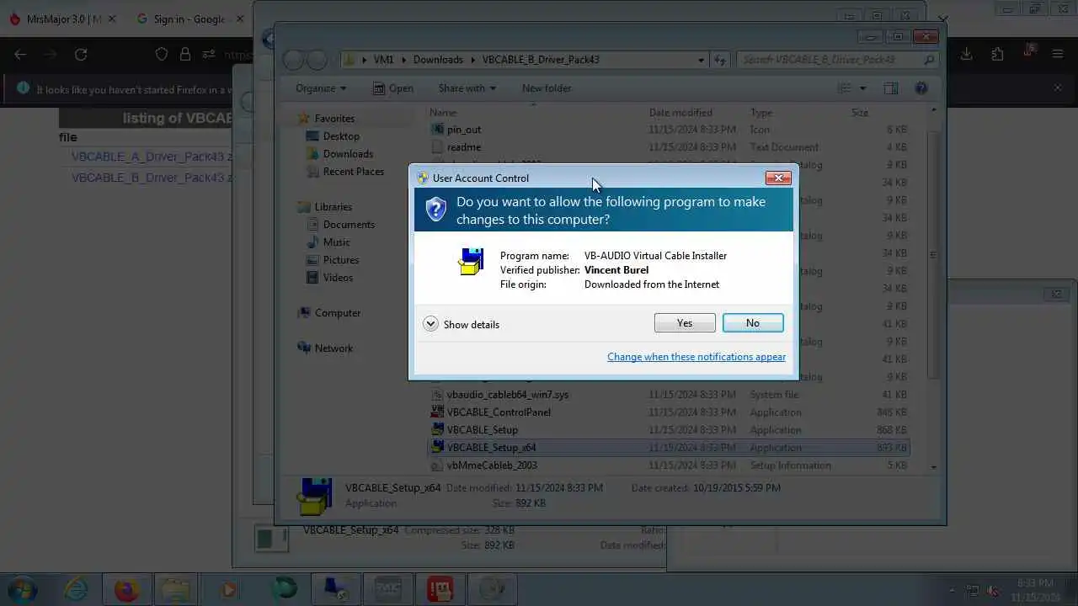The width and height of the screenshot is (1078, 606).
Task: Click the file list scroll down arrow
Action: click(x=933, y=466)
